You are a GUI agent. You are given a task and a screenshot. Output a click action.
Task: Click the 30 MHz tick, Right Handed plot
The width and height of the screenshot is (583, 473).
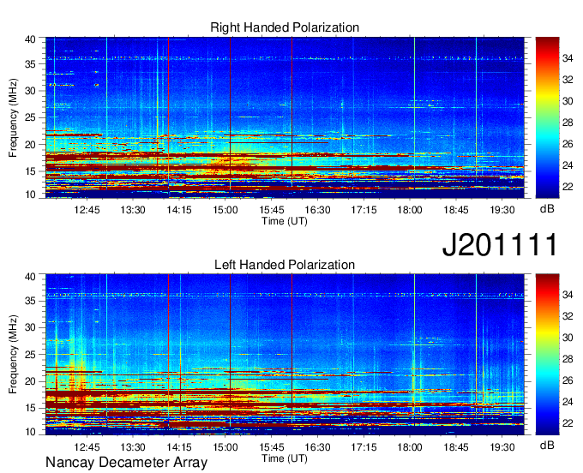tap(31, 91)
